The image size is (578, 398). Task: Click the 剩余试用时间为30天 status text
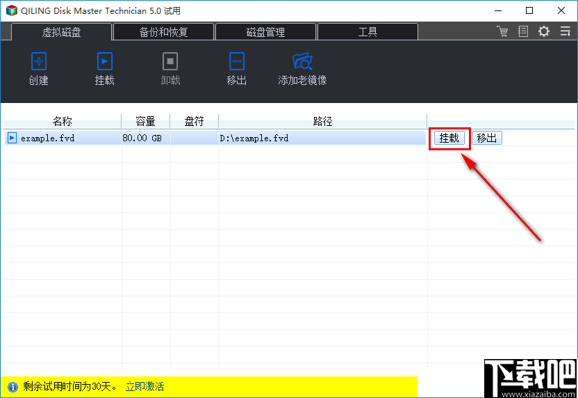70,387
